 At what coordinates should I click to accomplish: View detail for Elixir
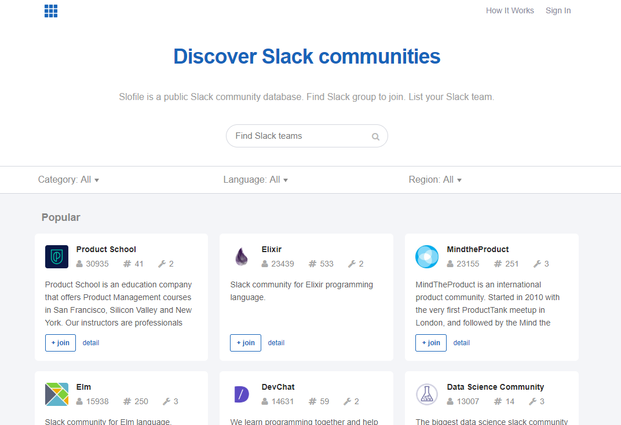[276, 343]
